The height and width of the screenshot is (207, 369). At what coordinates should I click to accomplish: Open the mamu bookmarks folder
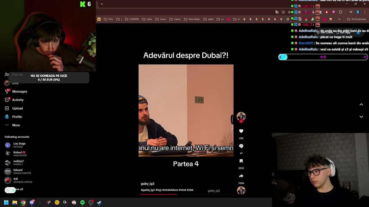click(175, 19)
